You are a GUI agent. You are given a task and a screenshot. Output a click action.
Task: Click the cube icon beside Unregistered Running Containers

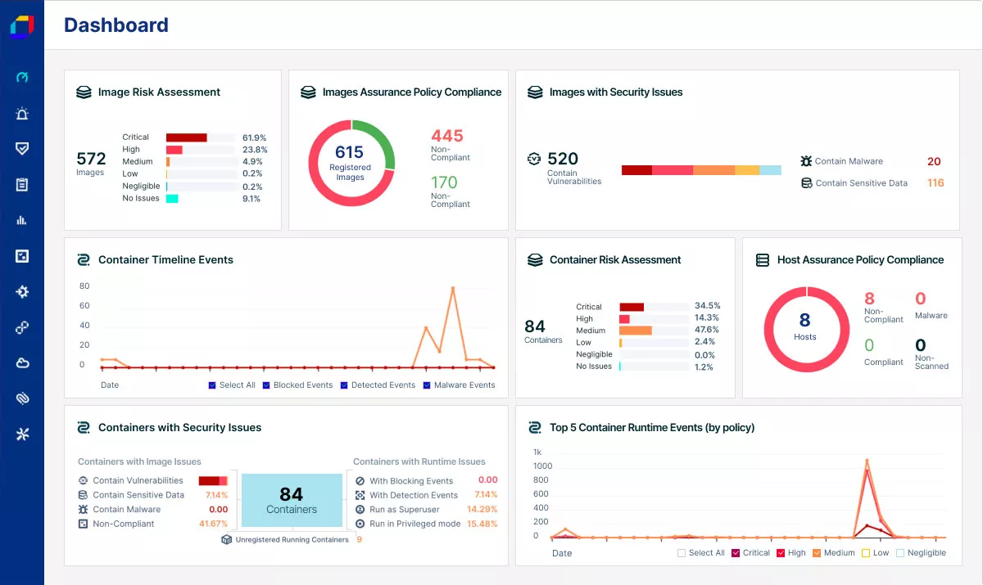(x=227, y=540)
